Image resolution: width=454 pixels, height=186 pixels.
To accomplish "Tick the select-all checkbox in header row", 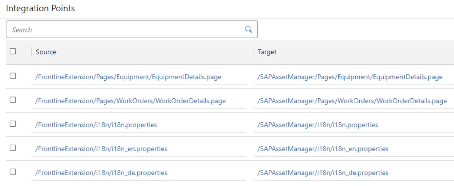I will [x=13, y=51].
